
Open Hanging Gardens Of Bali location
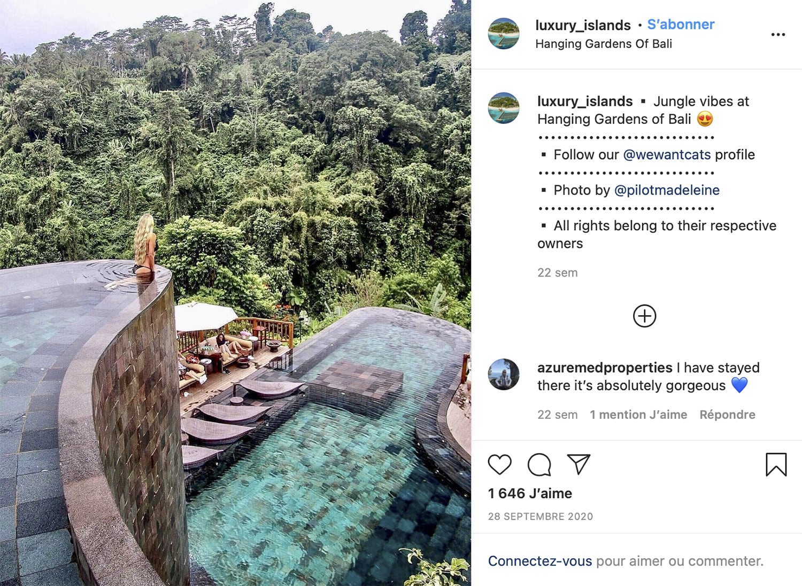pyautogui.click(x=604, y=44)
